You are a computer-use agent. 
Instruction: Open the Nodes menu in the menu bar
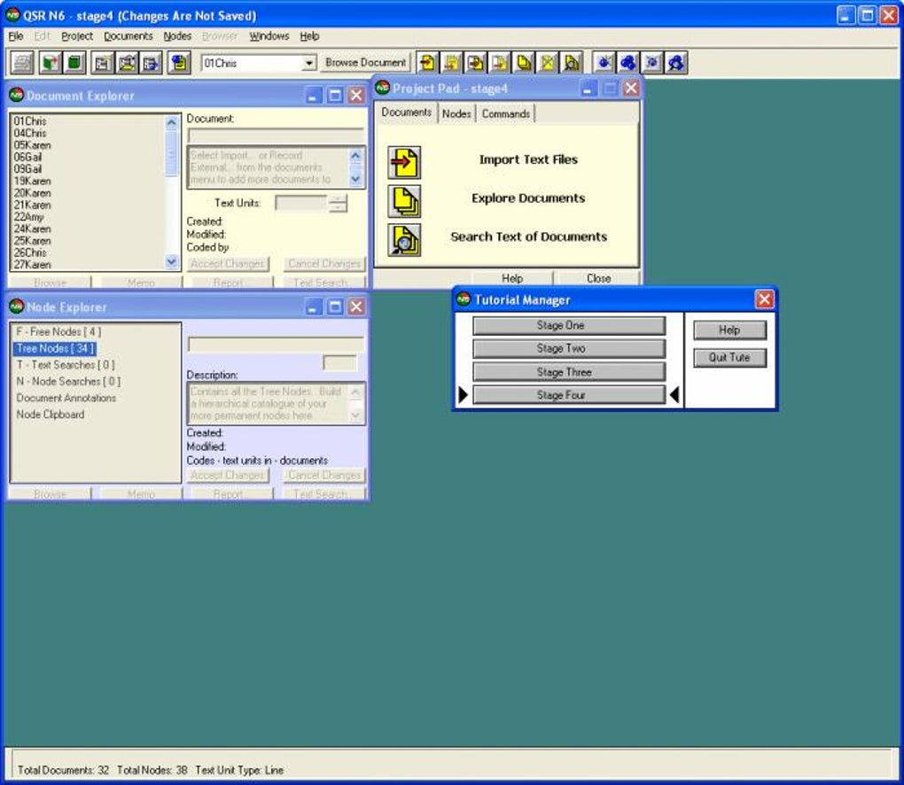point(177,36)
